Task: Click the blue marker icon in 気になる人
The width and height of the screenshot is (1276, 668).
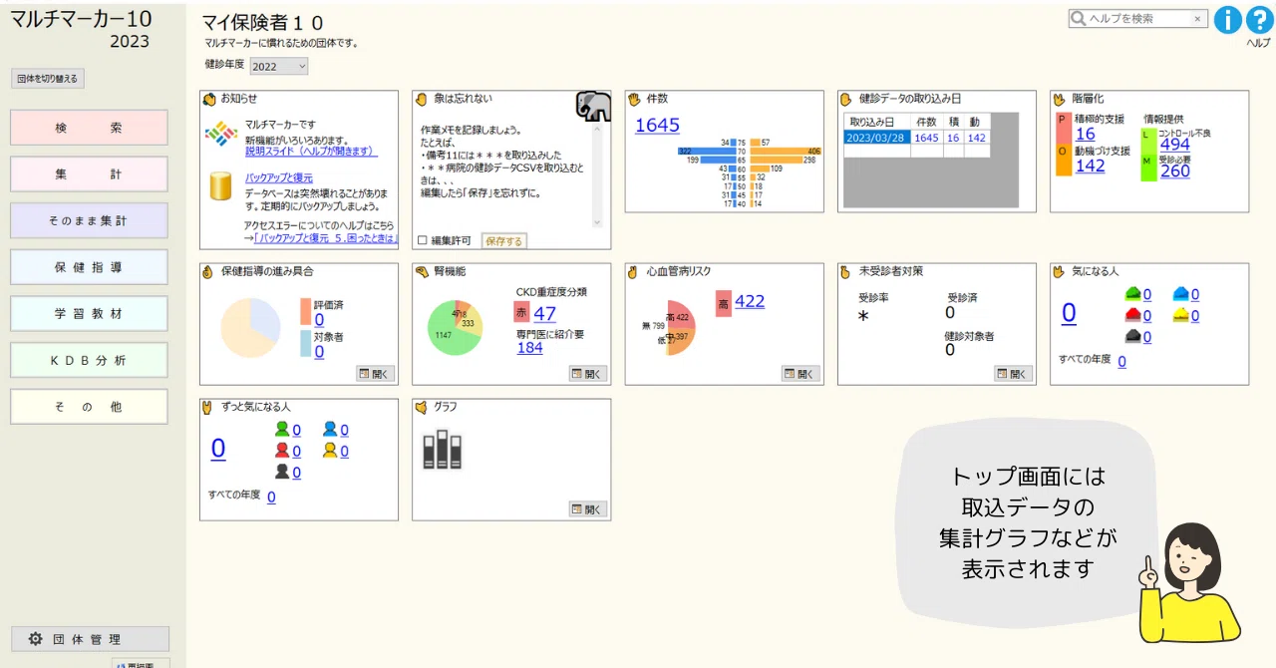Action: point(1181,294)
